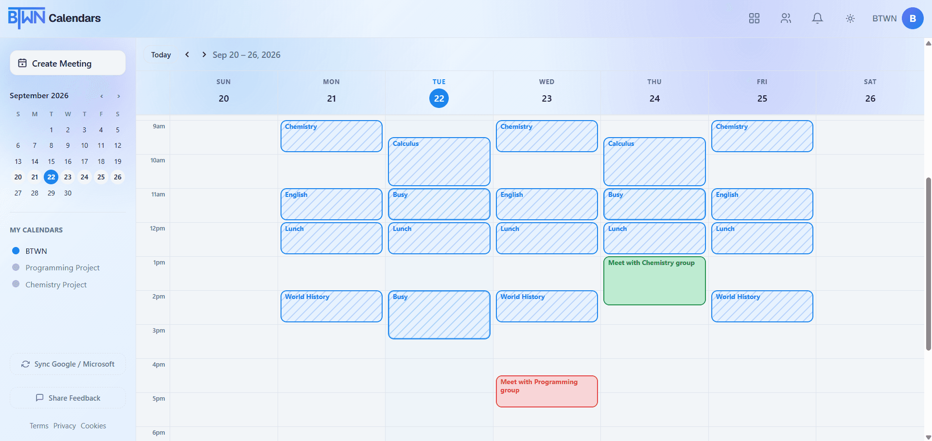The width and height of the screenshot is (932, 441).
Task: Go to next week arrow
Action: (204, 54)
